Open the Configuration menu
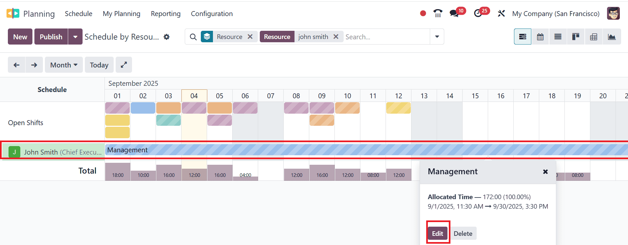The image size is (628, 245). click(x=212, y=14)
